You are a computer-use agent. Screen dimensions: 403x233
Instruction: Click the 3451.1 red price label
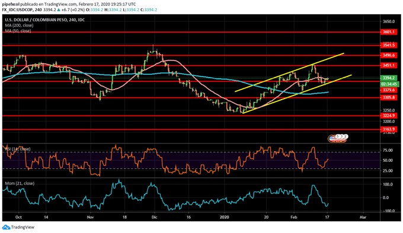pyautogui.click(x=389, y=65)
